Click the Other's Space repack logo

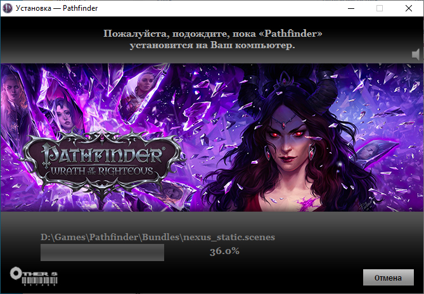point(34,276)
